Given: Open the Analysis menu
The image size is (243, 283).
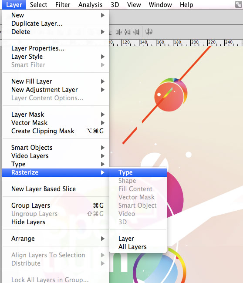Looking at the screenshot, I should click(x=90, y=5).
